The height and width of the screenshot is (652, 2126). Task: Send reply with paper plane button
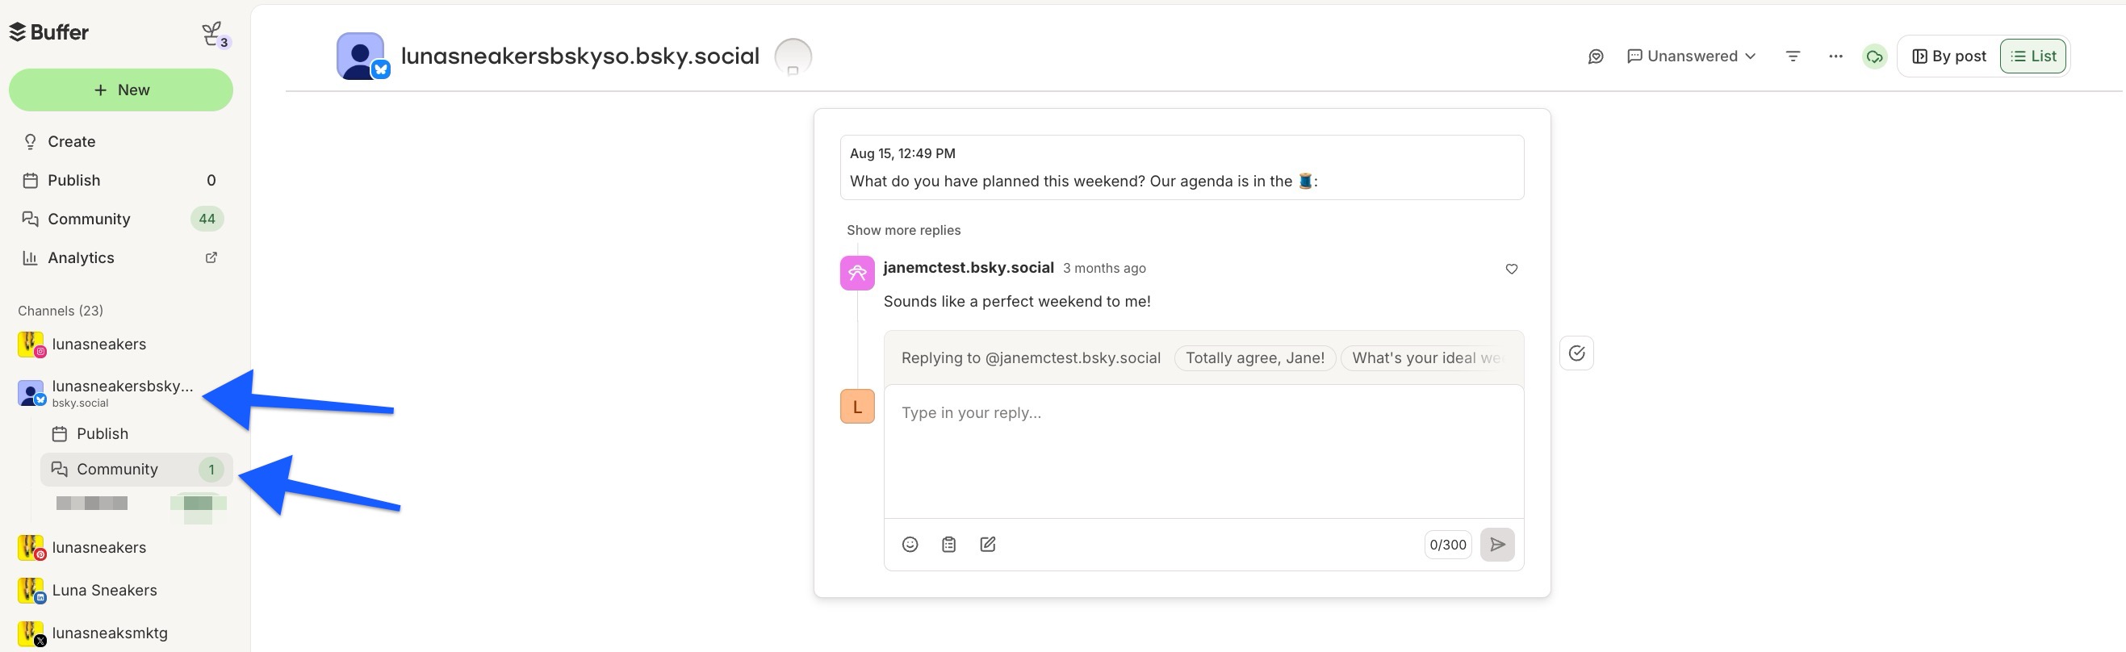tap(1496, 545)
